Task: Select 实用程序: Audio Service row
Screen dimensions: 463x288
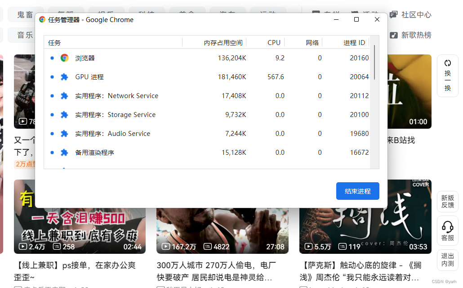Action: (x=207, y=134)
